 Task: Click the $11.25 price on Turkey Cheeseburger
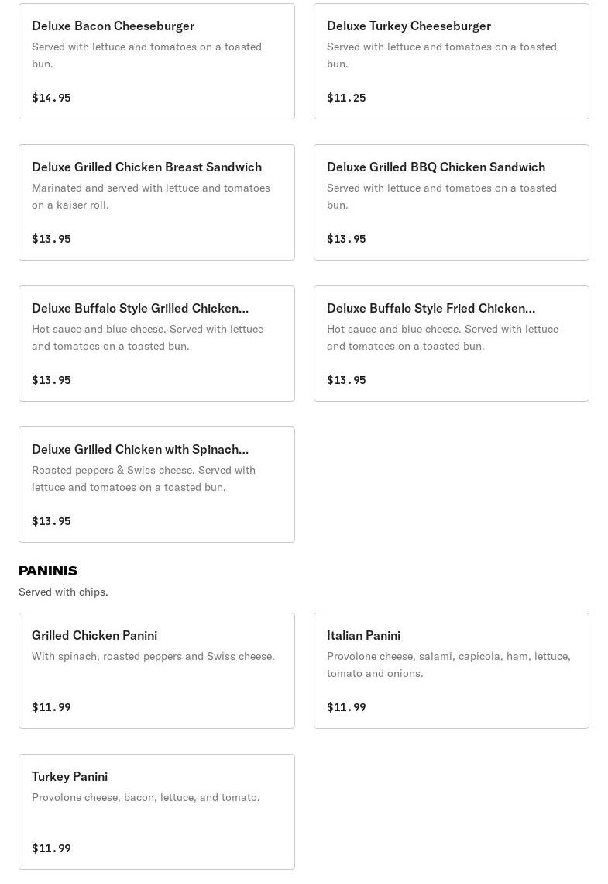[346, 98]
